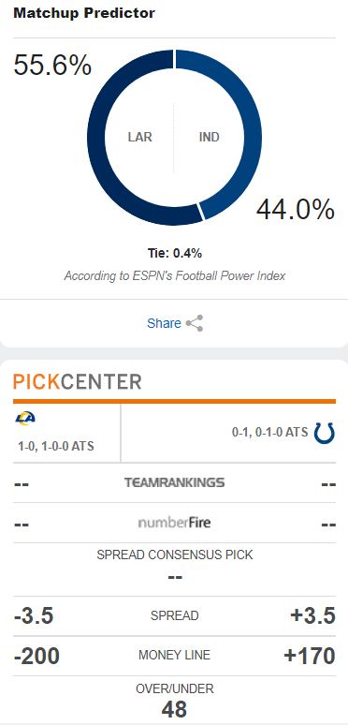The image size is (348, 725).
Task: Click the PickCenter header logo
Action: [77, 382]
